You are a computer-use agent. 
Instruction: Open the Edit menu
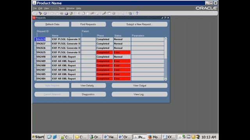point(40,9)
